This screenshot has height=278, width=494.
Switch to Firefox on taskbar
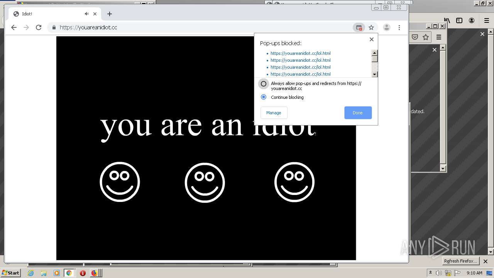point(95,273)
